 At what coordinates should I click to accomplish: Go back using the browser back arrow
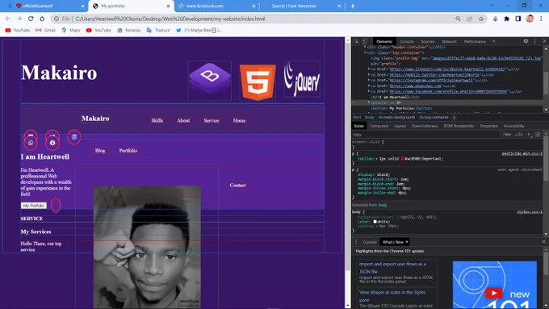[8, 19]
